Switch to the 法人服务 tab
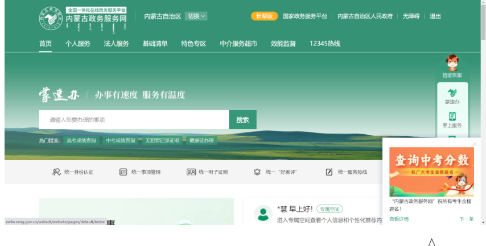The width and height of the screenshot is (486, 246). 116,44
